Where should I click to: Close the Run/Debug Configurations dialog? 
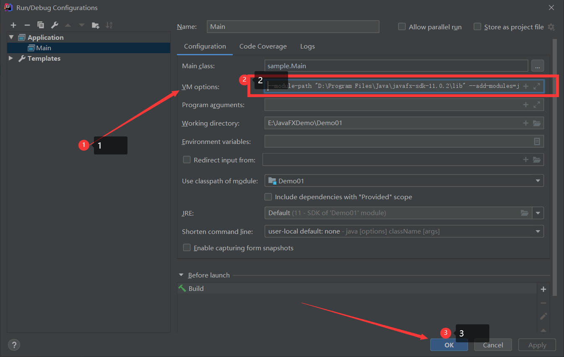[551, 8]
